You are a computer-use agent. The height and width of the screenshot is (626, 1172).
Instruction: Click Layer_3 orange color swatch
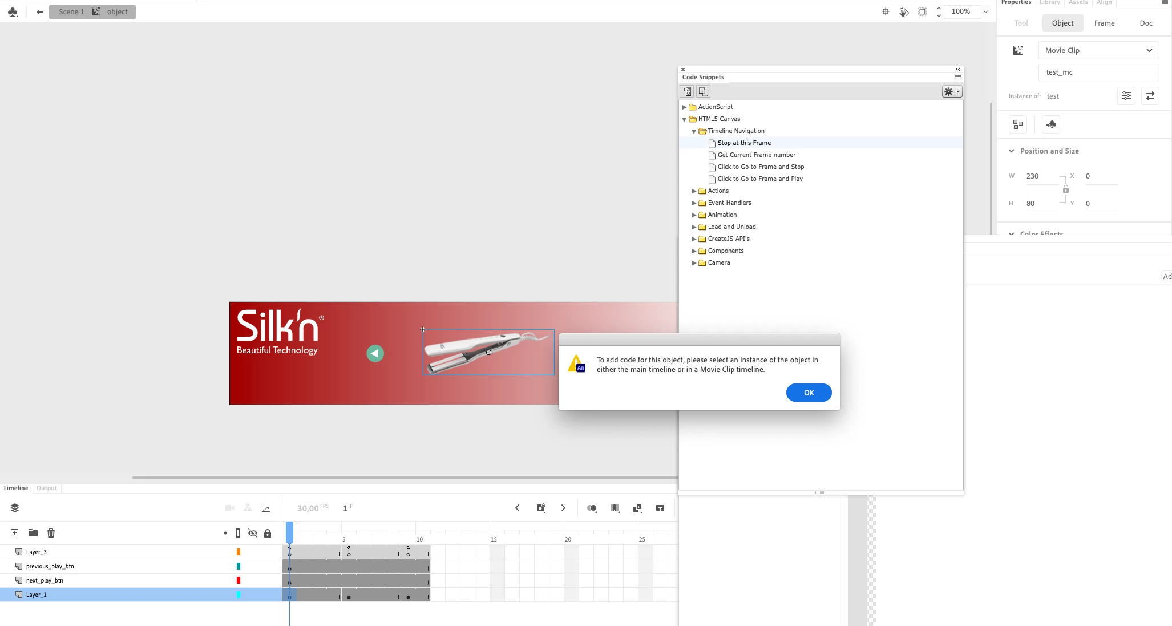[239, 552]
